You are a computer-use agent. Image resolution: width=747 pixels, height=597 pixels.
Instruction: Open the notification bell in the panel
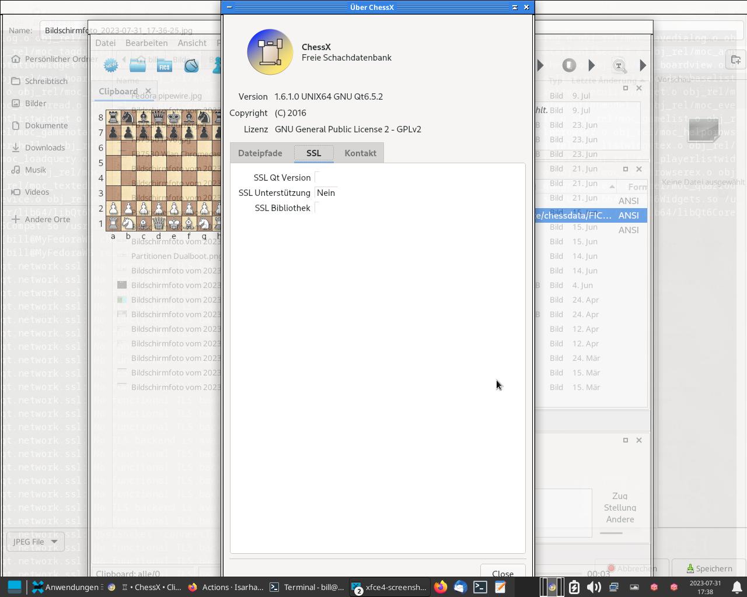pos(737,587)
